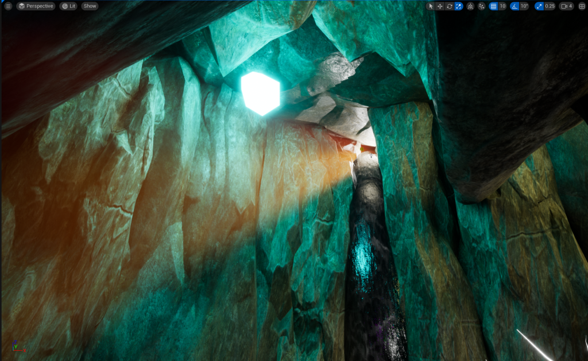Toggle scale snapping
Viewport: 588px width, 361px height.
[539, 6]
